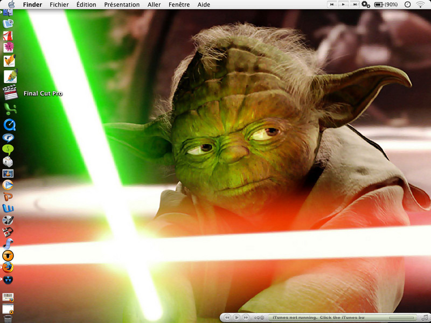Switch to Firefox in the Dock
Image resolution: width=431 pixels, height=323 pixels.
click(x=8, y=267)
